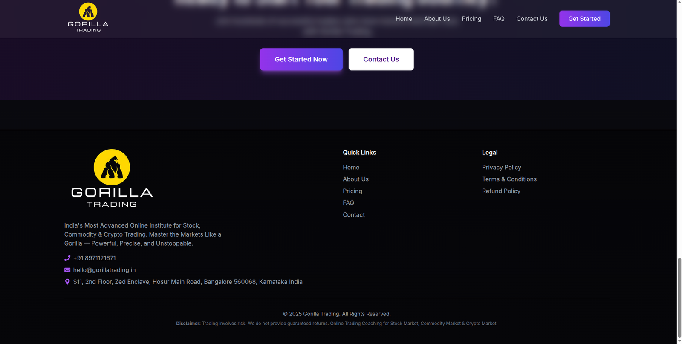Follow the Contact link under Quick Links
Image resolution: width=682 pixels, height=344 pixels.
coord(354,215)
